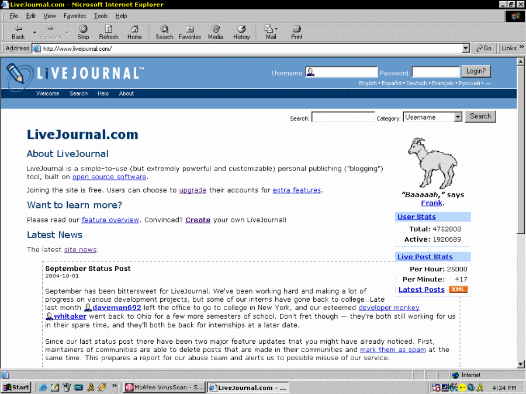
Task: Open the View menu
Action: click(49, 16)
